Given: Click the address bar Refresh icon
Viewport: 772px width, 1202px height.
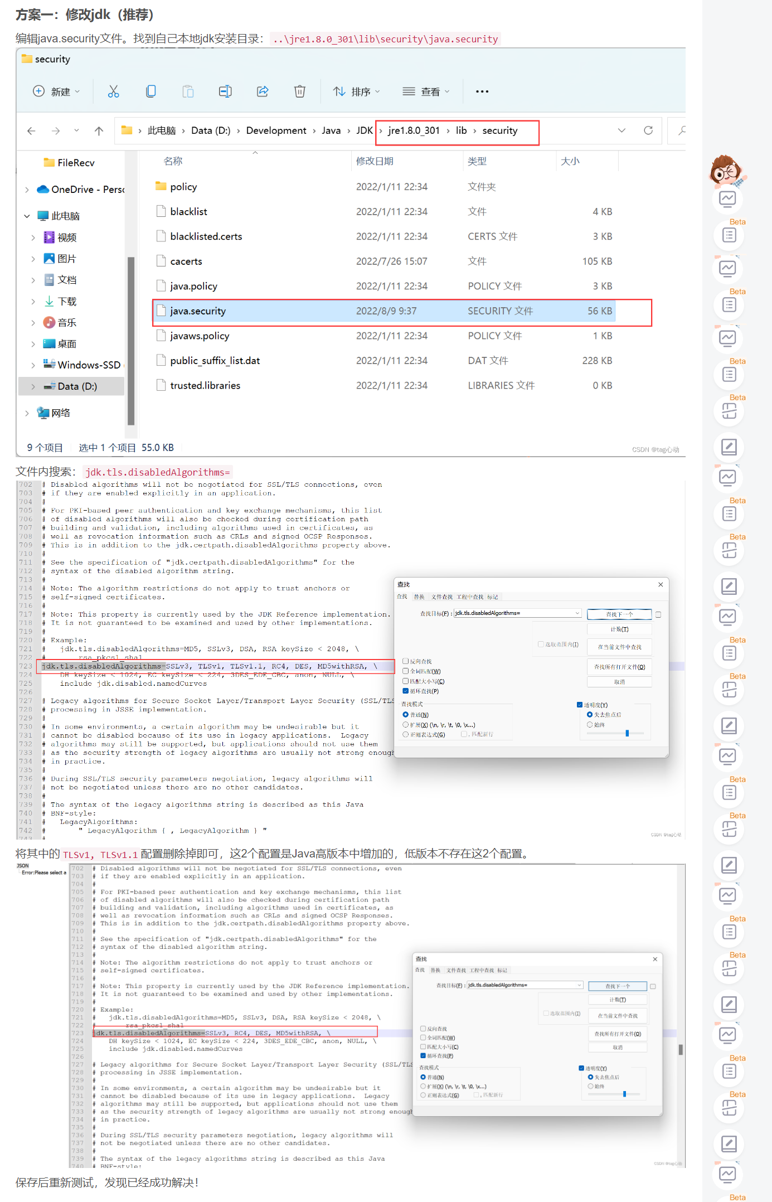Looking at the screenshot, I should pos(648,130).
